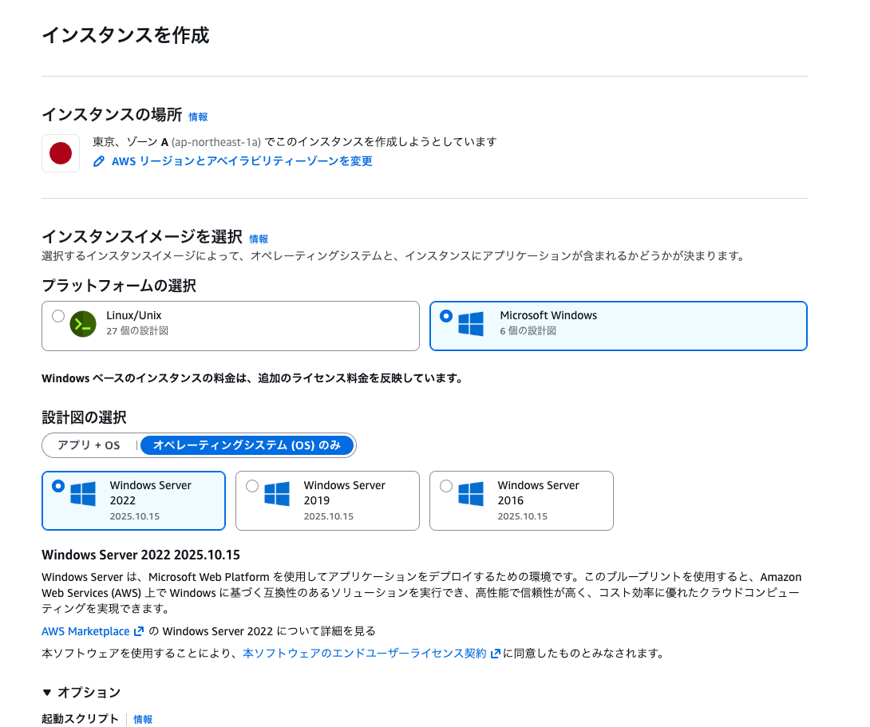Select the Windows Server 2016 blueprint
Image resolution: width=870 pixels, height=727 pixels.
click(446, 485)
